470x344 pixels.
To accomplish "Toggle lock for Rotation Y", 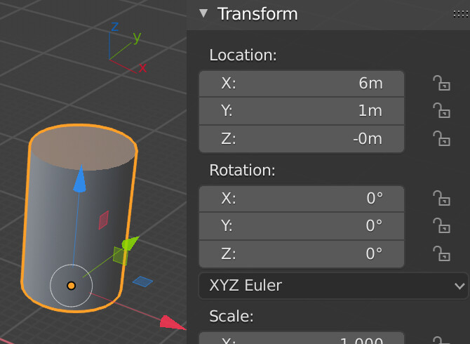I will point(441,225).
